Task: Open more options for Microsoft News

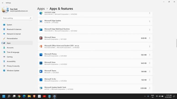Action: tap(150, 38)
